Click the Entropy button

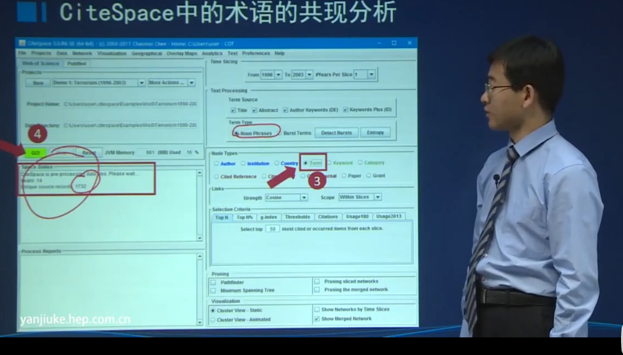(375, 132)
